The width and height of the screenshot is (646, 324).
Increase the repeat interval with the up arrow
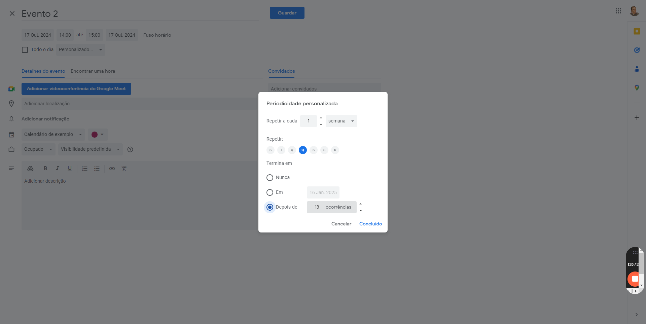321,118
